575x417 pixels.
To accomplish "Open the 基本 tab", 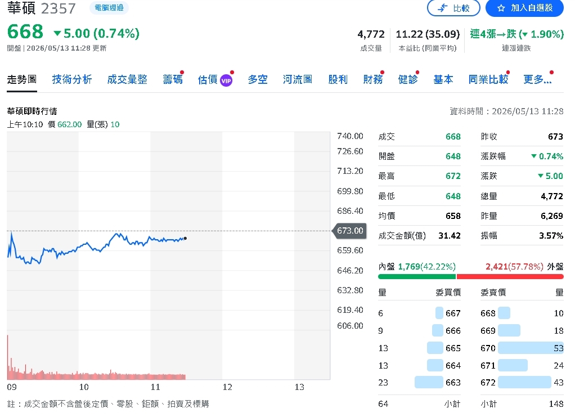I will (x=443, y=79).
